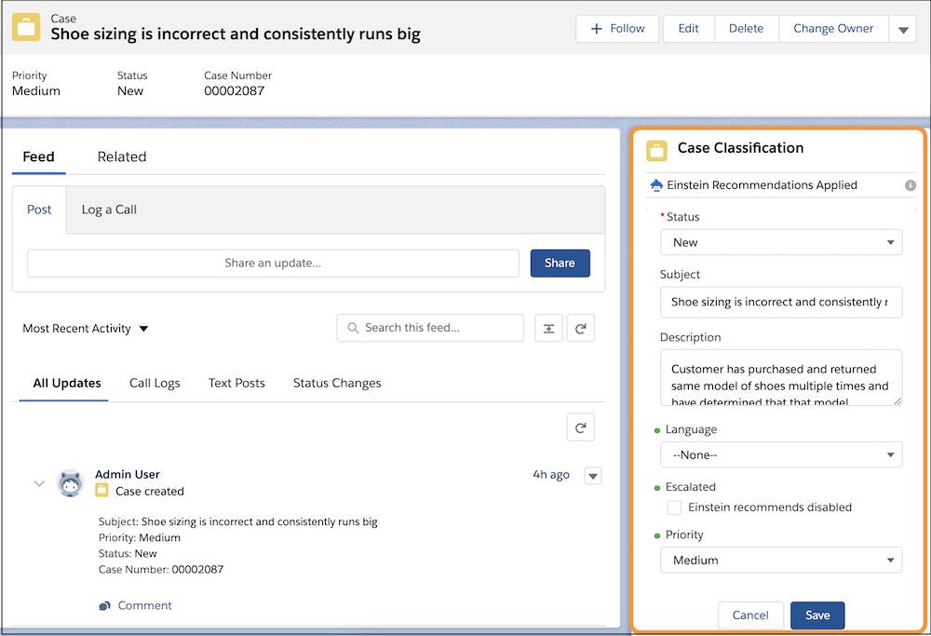Screen dimensions: 931x636
Task: Click the Einstein Recommendations Applied icon
Action: coord(656,184)
